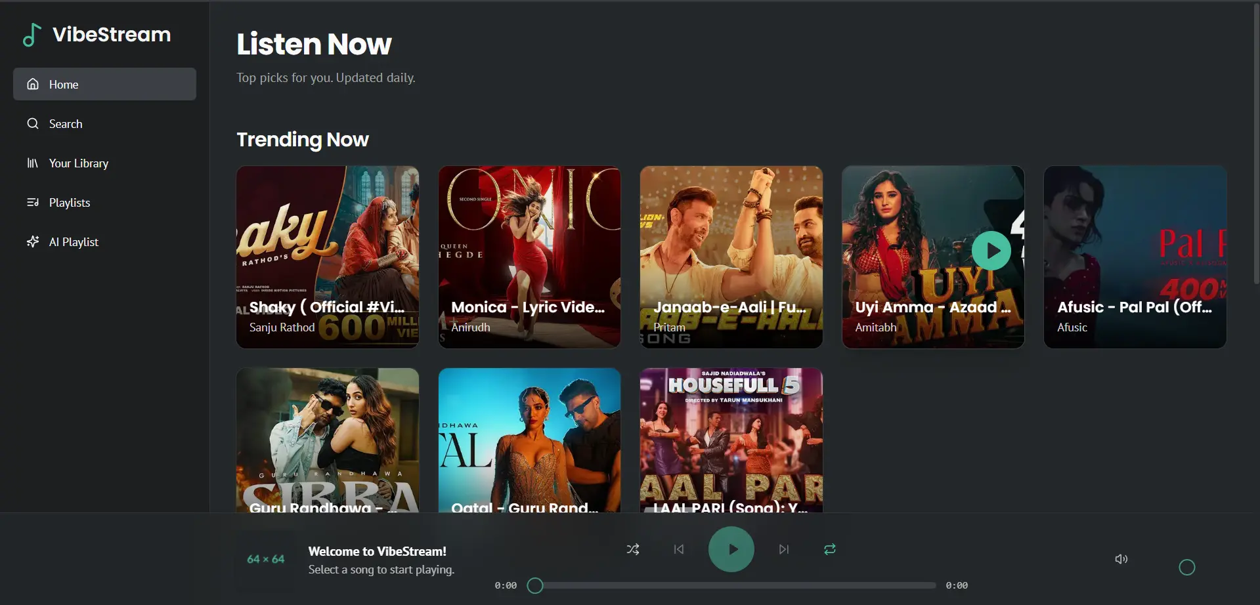Toggle play on the main player button
This screenshot has width=1260, height=605.
[731, 549]
